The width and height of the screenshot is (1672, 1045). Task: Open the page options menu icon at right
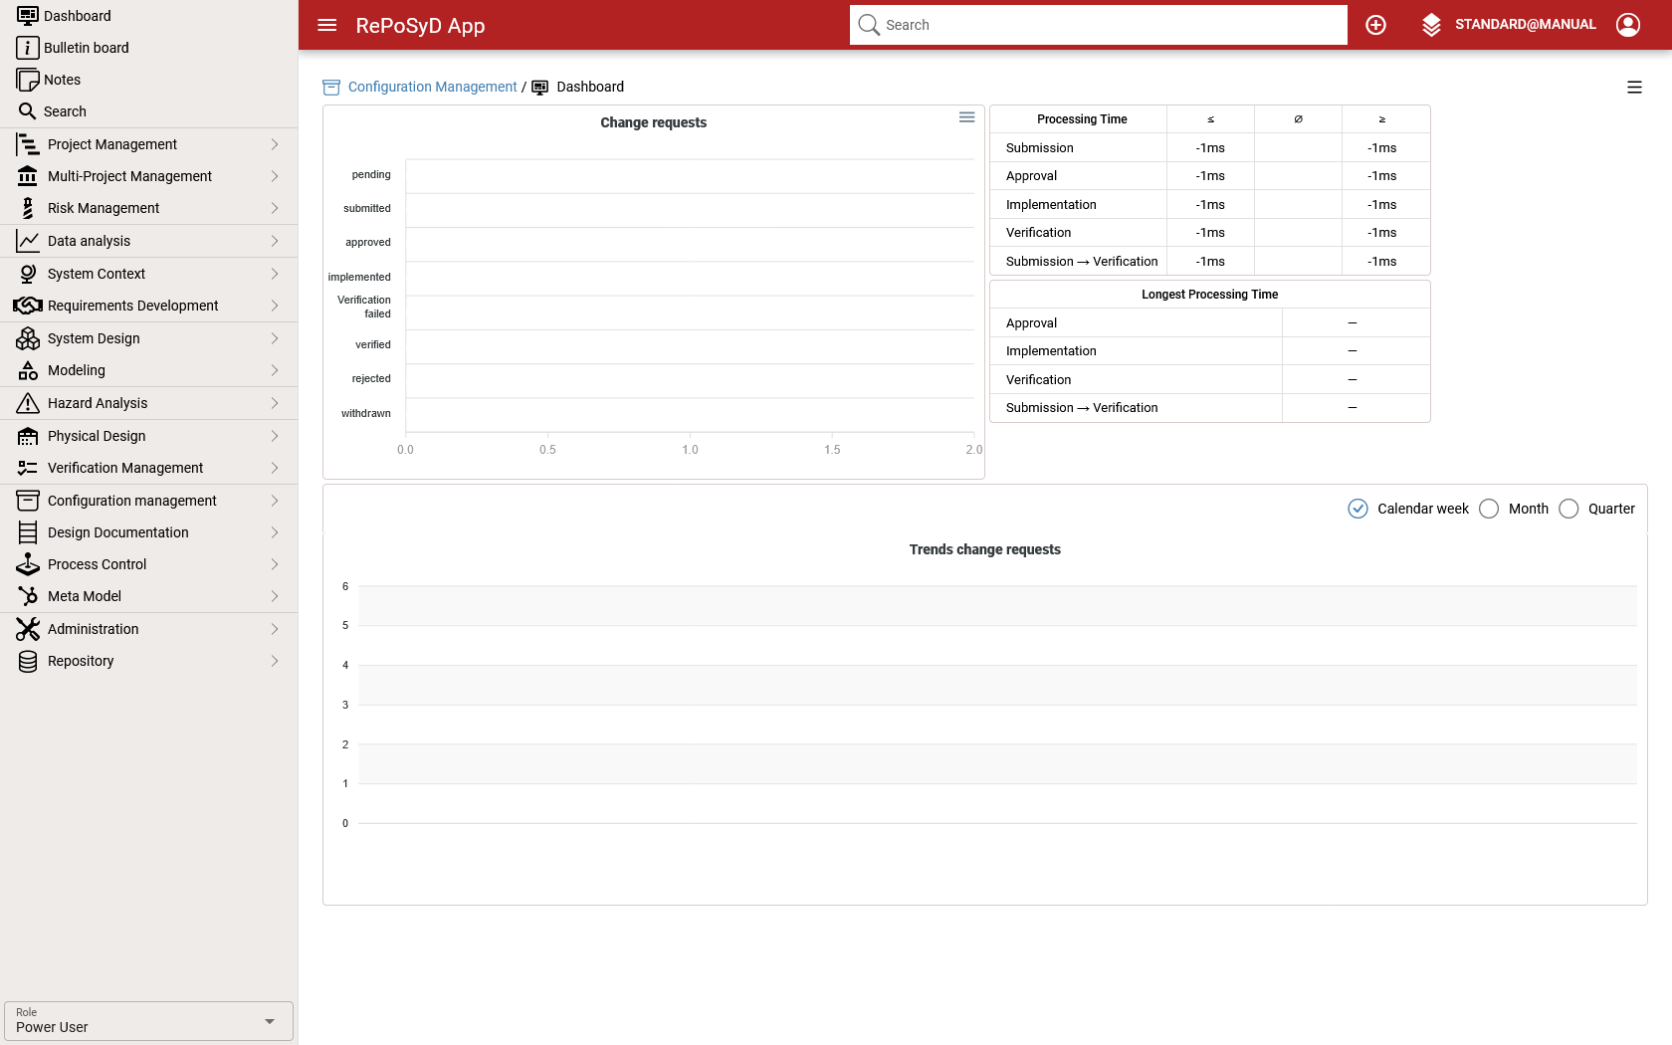1634,88
